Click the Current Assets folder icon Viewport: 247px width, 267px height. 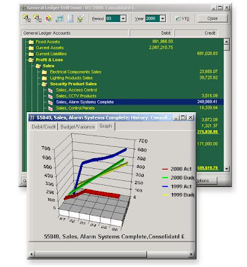pos(31,48)
